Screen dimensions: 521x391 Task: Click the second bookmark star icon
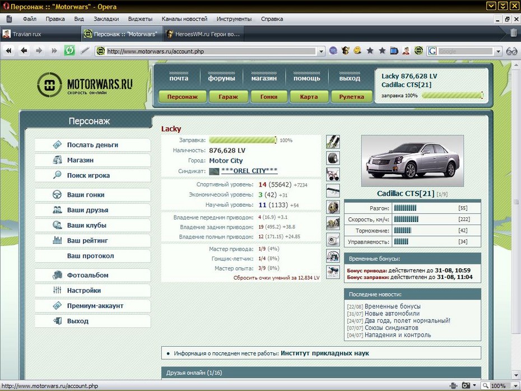382,51
